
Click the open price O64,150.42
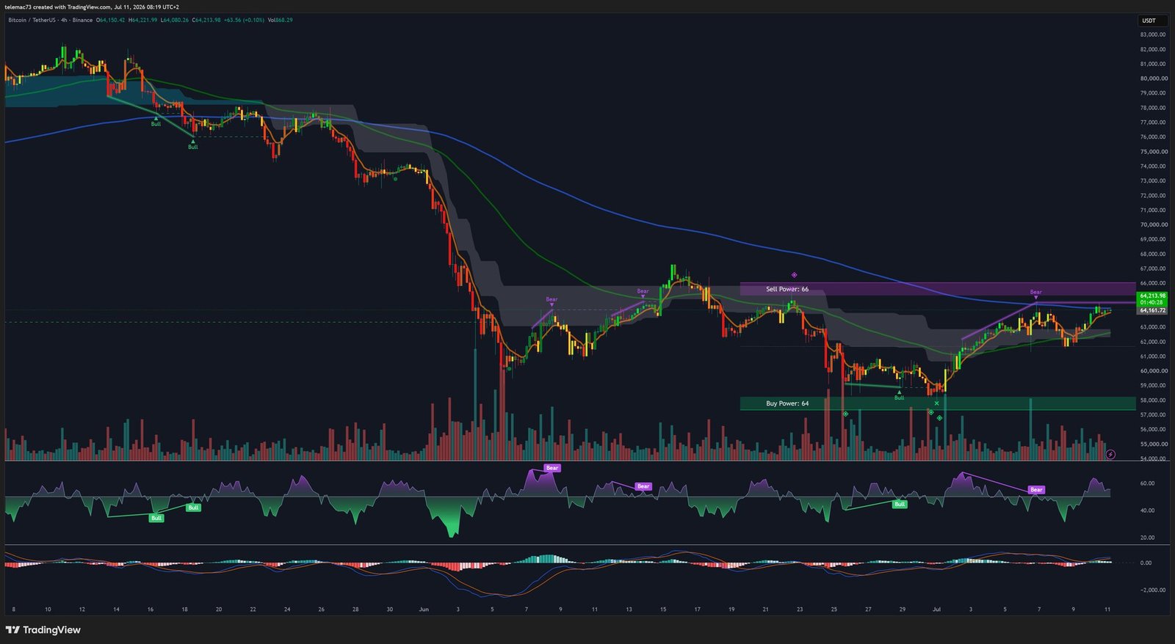110,20
